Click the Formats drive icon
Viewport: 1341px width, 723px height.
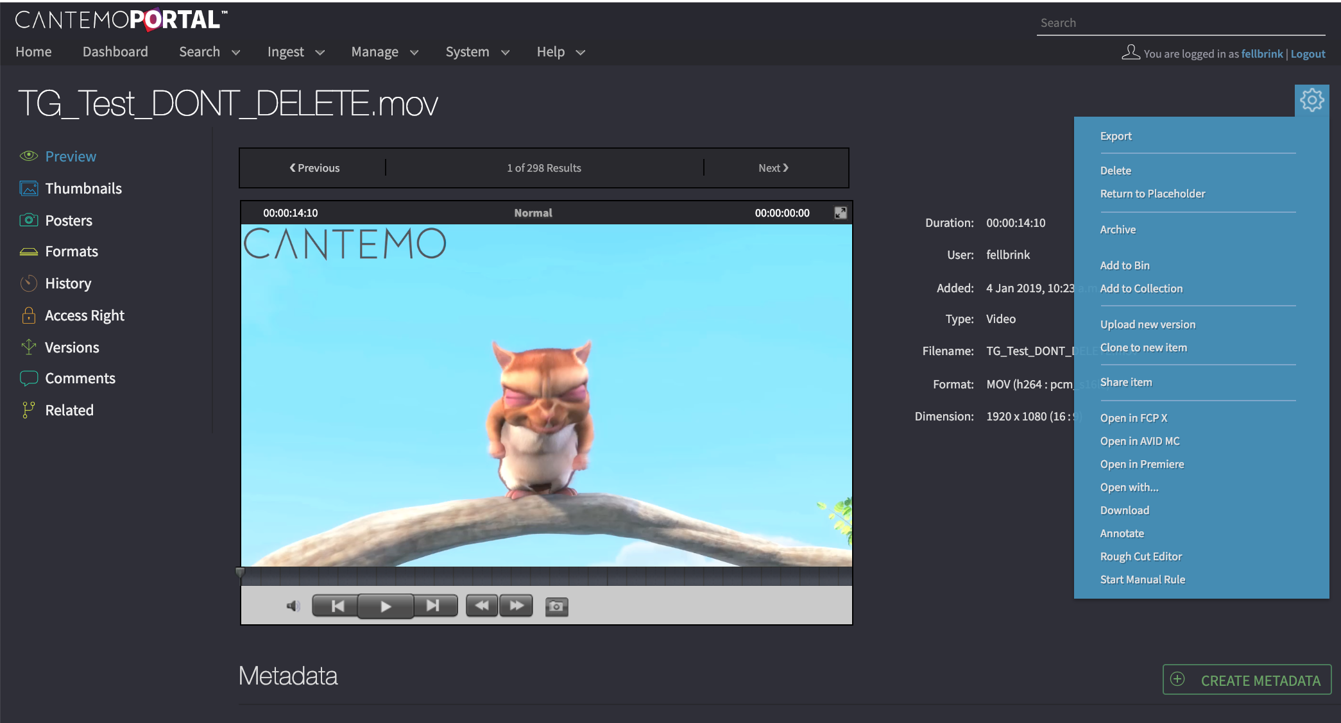(x=29, y=251)
